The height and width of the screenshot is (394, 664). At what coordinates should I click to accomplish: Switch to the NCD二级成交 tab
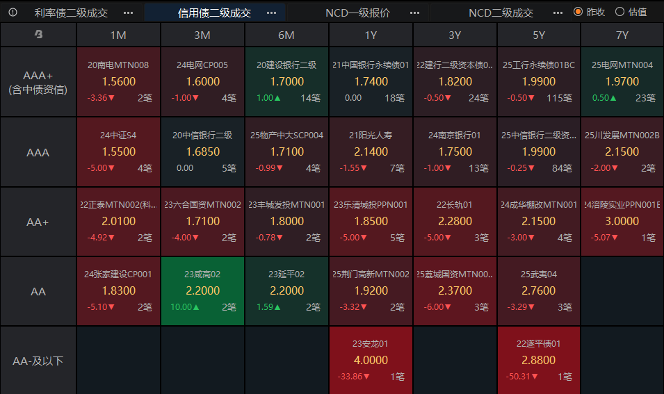(x=501, y=13)
